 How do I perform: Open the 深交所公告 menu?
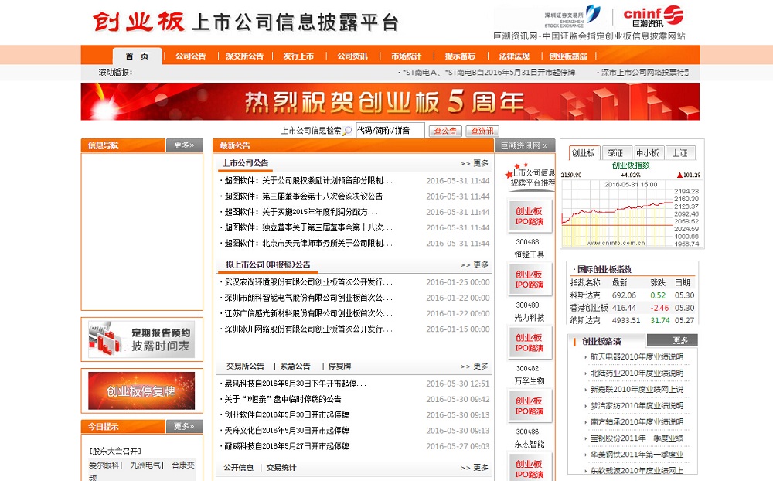244,56
